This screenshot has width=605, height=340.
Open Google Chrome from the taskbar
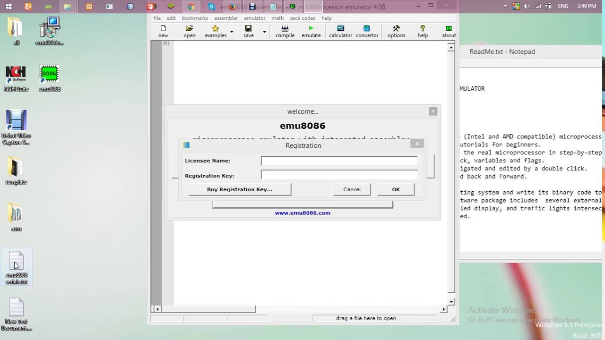coord(191,7)
